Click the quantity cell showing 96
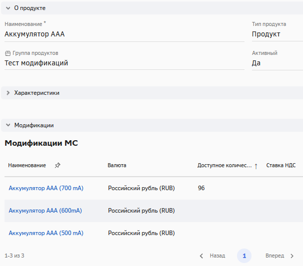 pos(201,188)
